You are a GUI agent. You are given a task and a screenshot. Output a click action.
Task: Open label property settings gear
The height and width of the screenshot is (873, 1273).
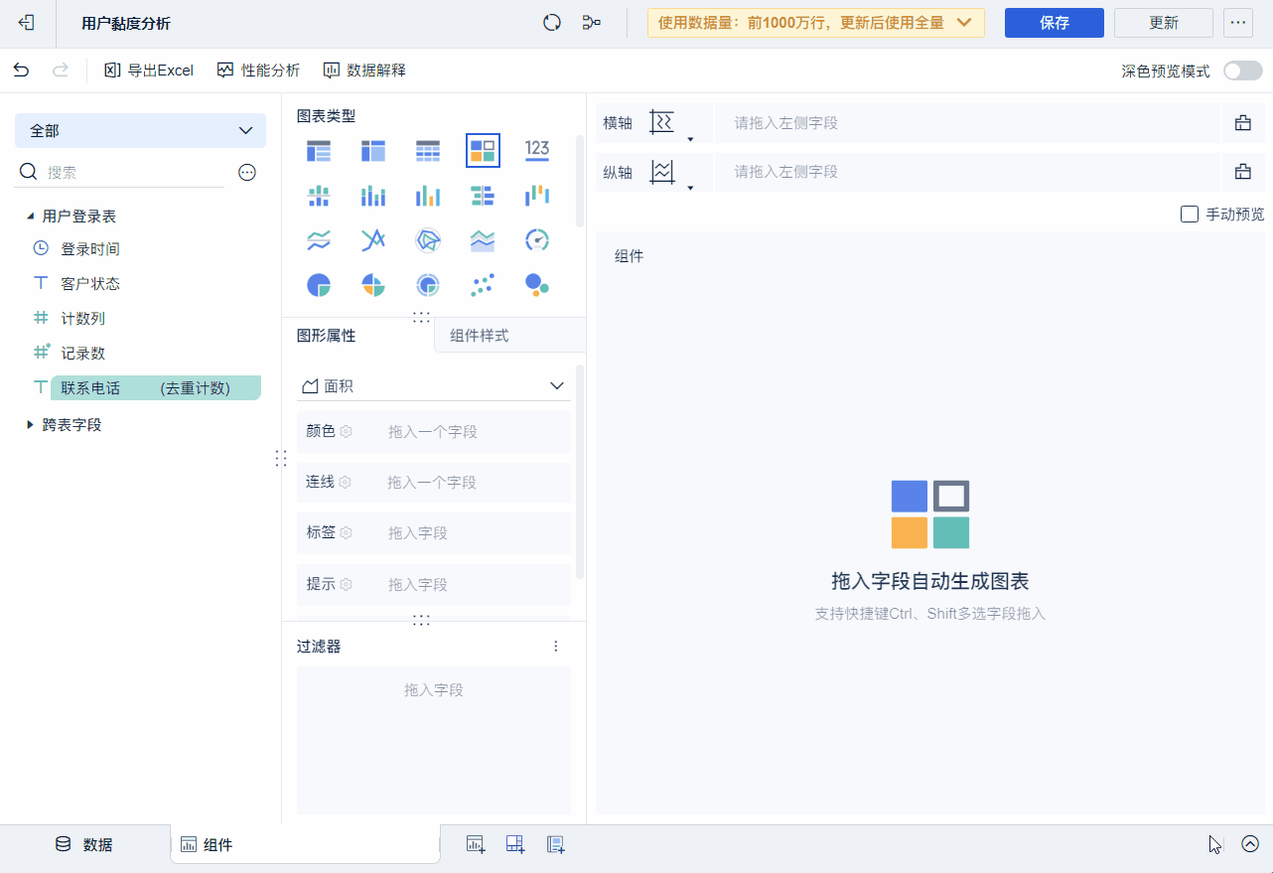346,532
